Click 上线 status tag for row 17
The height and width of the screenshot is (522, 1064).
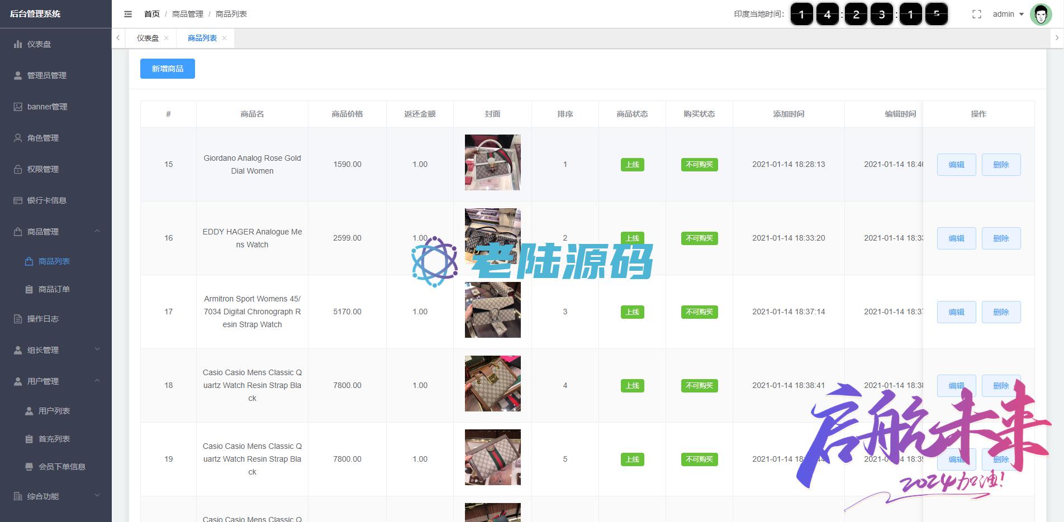pyautogui.click(x=633, y=312)
